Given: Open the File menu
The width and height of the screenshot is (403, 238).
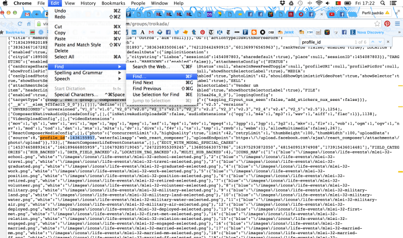Looking at the screenshot, I should tap(41, 3).
